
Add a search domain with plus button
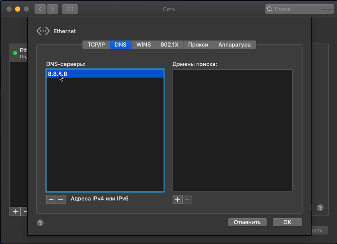177,199
